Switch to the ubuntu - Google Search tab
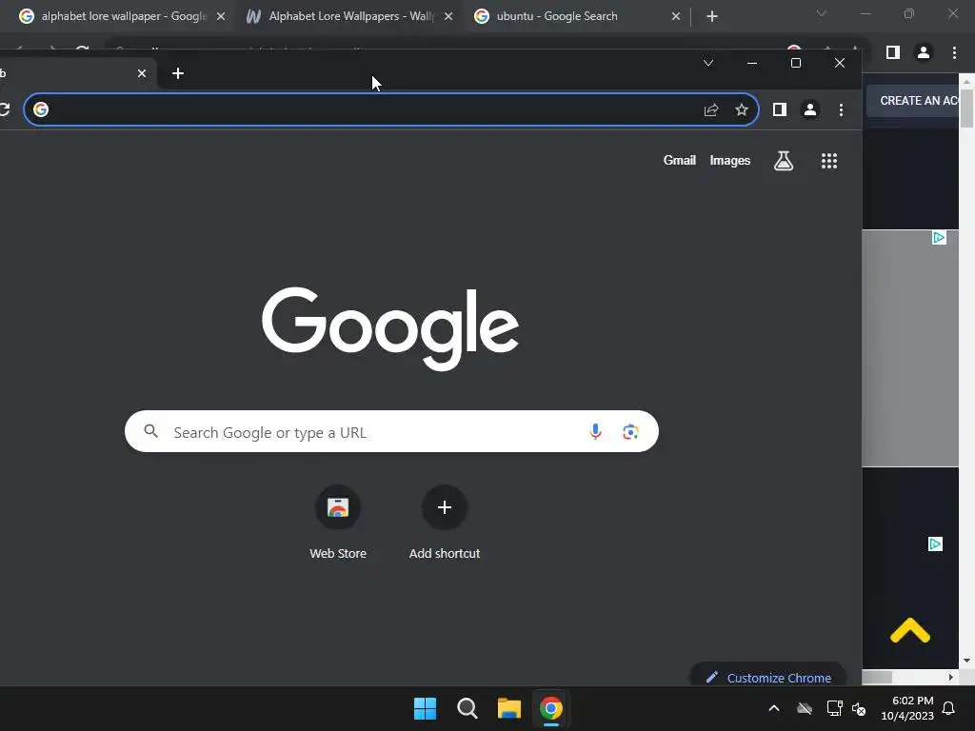The width and height of the screenshot is (975, 731). 578,16
